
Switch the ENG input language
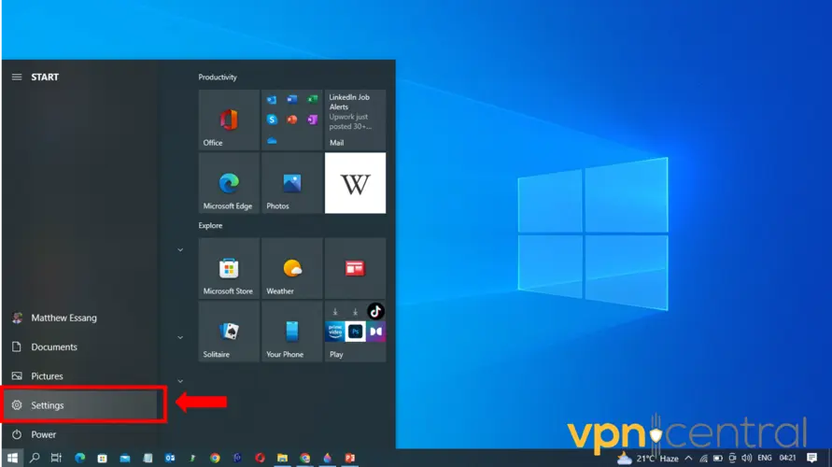tap(765, 458)
